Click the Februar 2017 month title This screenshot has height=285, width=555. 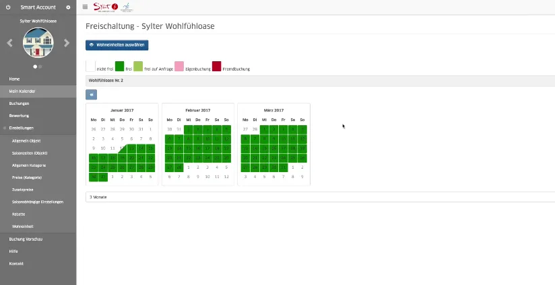(198, 110)
